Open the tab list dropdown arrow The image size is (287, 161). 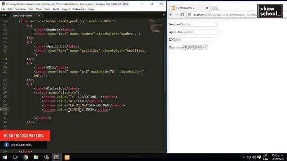click(x=164, y=15)
